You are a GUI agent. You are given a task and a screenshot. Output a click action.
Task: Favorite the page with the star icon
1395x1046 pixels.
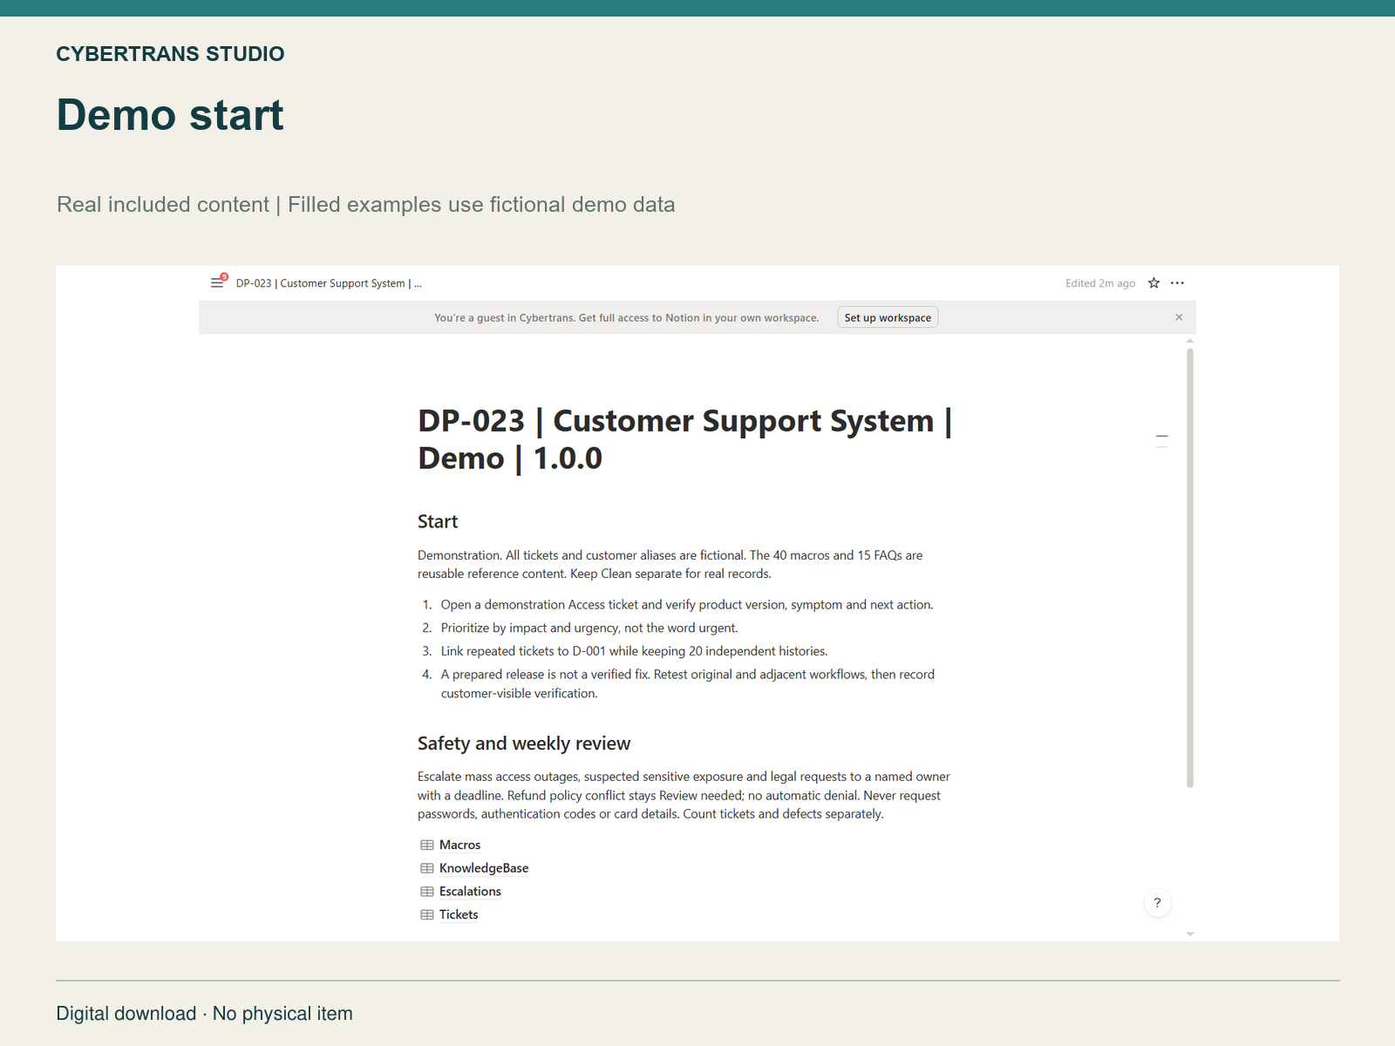pyautogui.click(x=1153, y=282)
